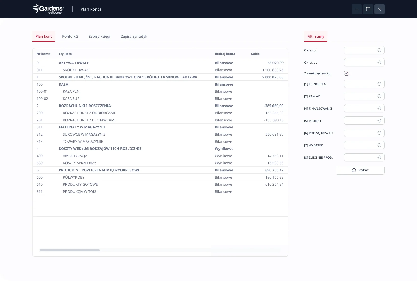This screenshot has height=281, width=417.
Task: Click the lookup icon in Okres do field
Action: [379, 63]
